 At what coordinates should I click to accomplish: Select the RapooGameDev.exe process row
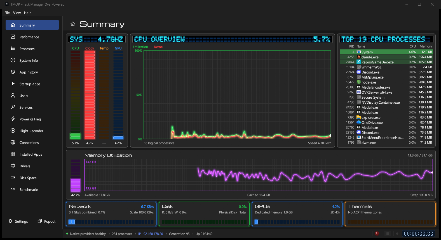(386, 62)
